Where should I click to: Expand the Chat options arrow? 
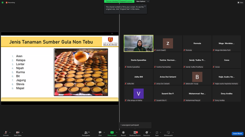coord(104,132)
